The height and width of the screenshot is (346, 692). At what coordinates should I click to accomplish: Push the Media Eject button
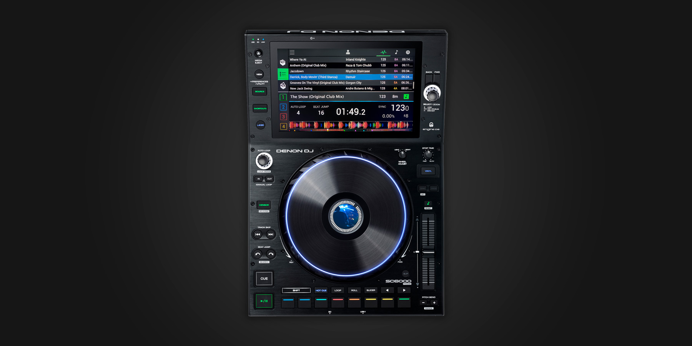tap(259, 53)
